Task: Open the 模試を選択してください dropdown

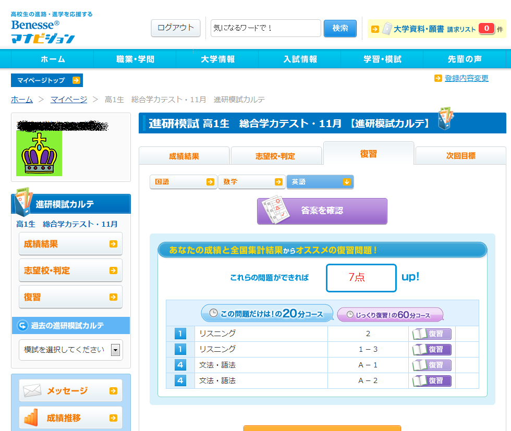Action: tap(71, 350)
